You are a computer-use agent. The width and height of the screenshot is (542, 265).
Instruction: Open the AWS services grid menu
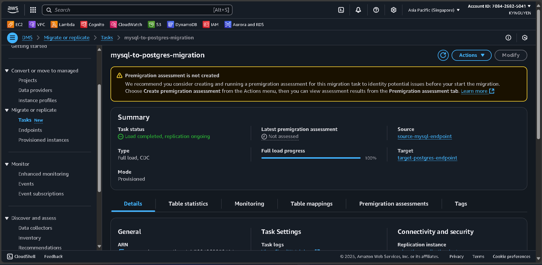pos(33,10)
